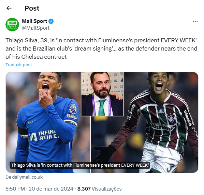Open the Mail Sport display name
204x195 pixels.
34,21
